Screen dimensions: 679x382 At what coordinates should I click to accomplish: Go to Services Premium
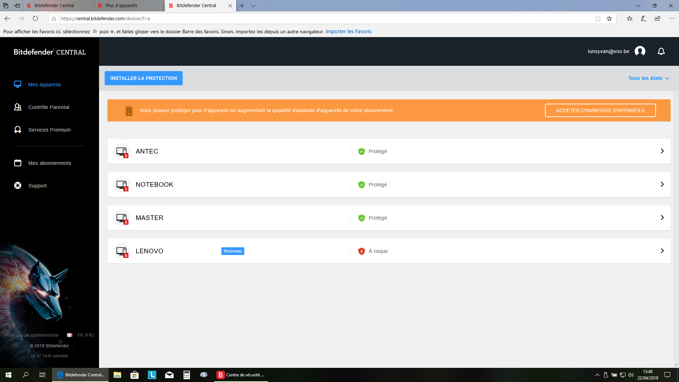(x=50, y=130)
